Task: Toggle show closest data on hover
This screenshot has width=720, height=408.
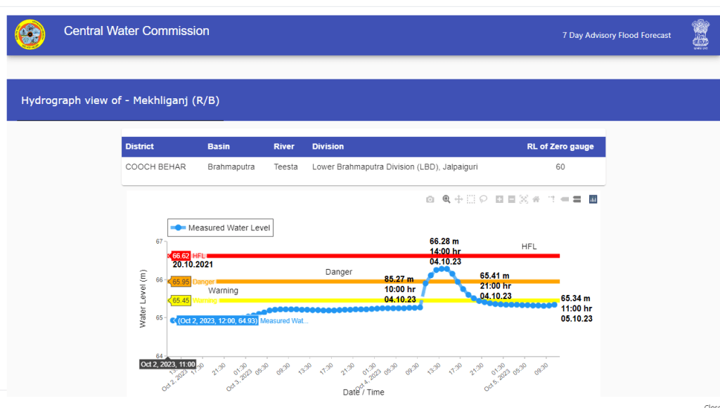Action: pos(564,199)
